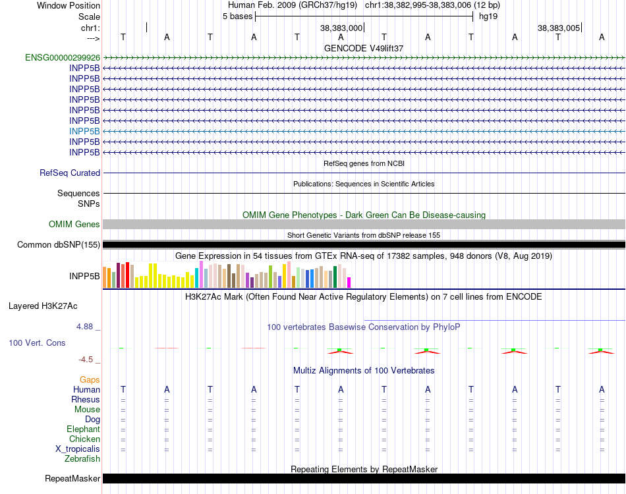Click the gray OMIM Genes bar

364,224
